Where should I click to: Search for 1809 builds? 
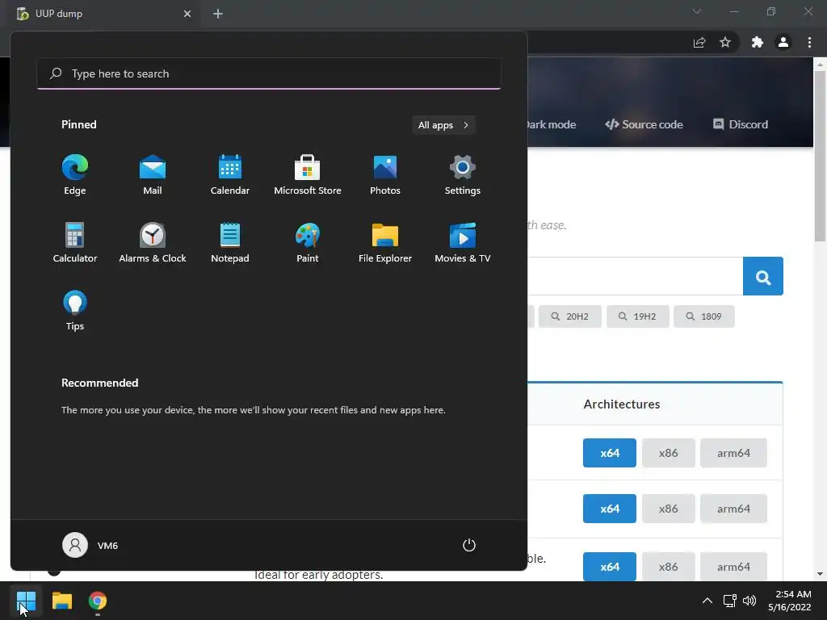pyautogui.click(x=704, y=316)
